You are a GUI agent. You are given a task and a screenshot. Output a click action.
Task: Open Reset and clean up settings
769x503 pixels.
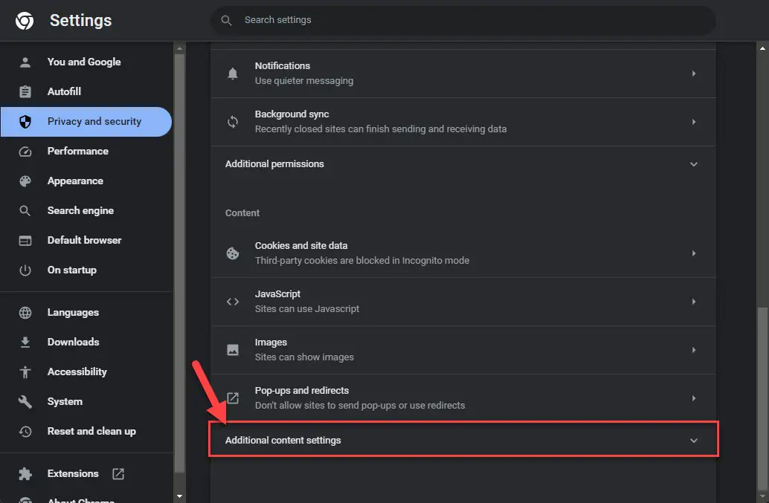(91, 431)
